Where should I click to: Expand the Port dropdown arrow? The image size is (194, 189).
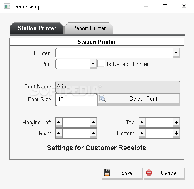(93, 64)
